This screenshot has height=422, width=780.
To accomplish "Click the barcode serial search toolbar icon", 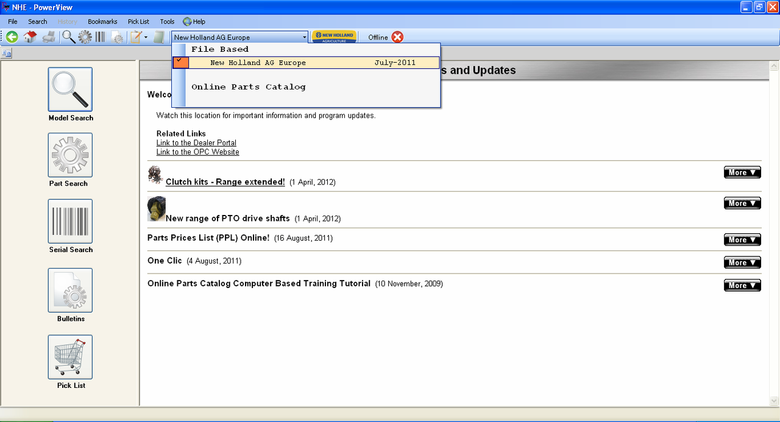I will coord(101,37).
